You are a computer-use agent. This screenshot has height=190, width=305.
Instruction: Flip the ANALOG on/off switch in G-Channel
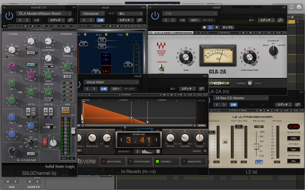pyautogui.click(x=49, y=127)
